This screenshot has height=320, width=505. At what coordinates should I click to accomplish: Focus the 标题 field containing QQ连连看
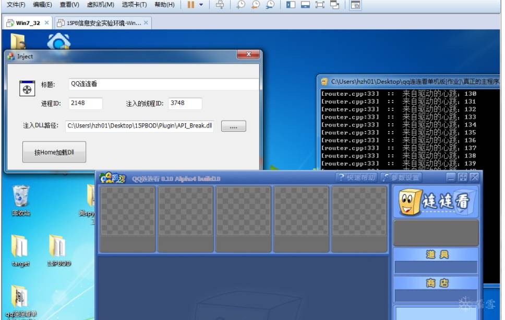[164, 84]
